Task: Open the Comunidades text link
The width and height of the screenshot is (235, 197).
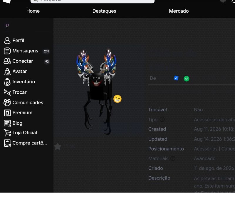Action: [28, 103]
